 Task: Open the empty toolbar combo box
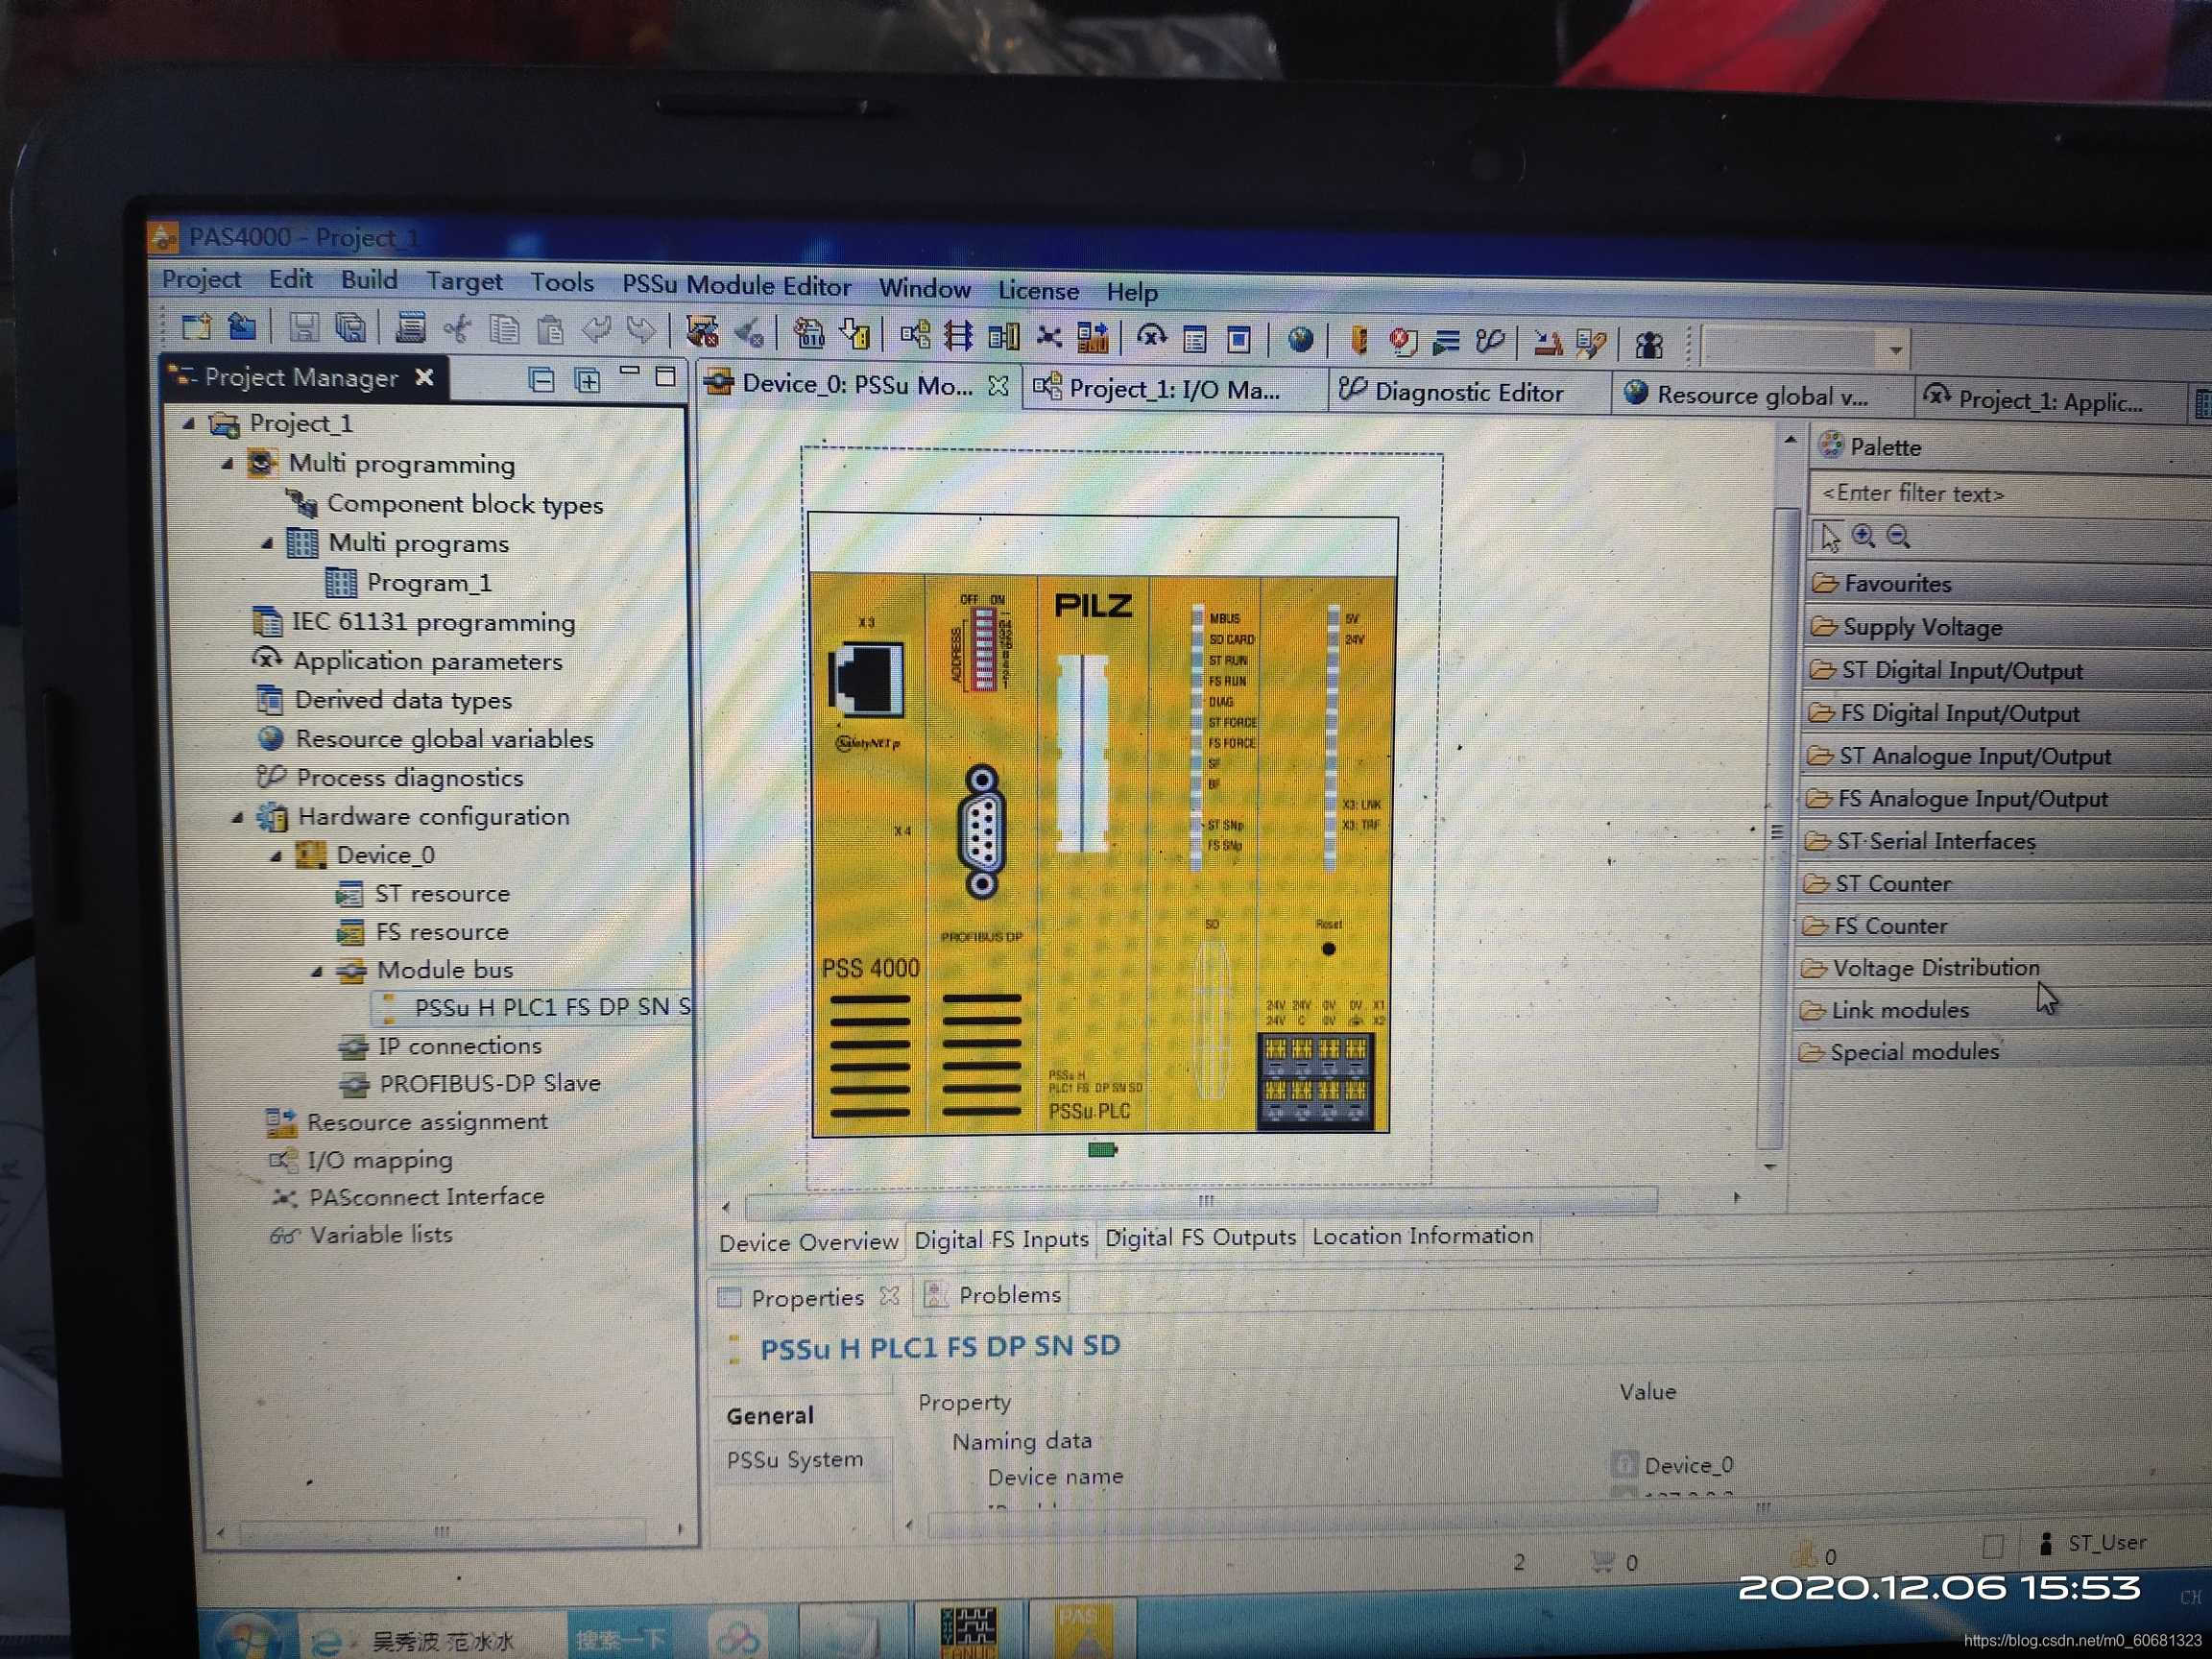coord(1894,351)
